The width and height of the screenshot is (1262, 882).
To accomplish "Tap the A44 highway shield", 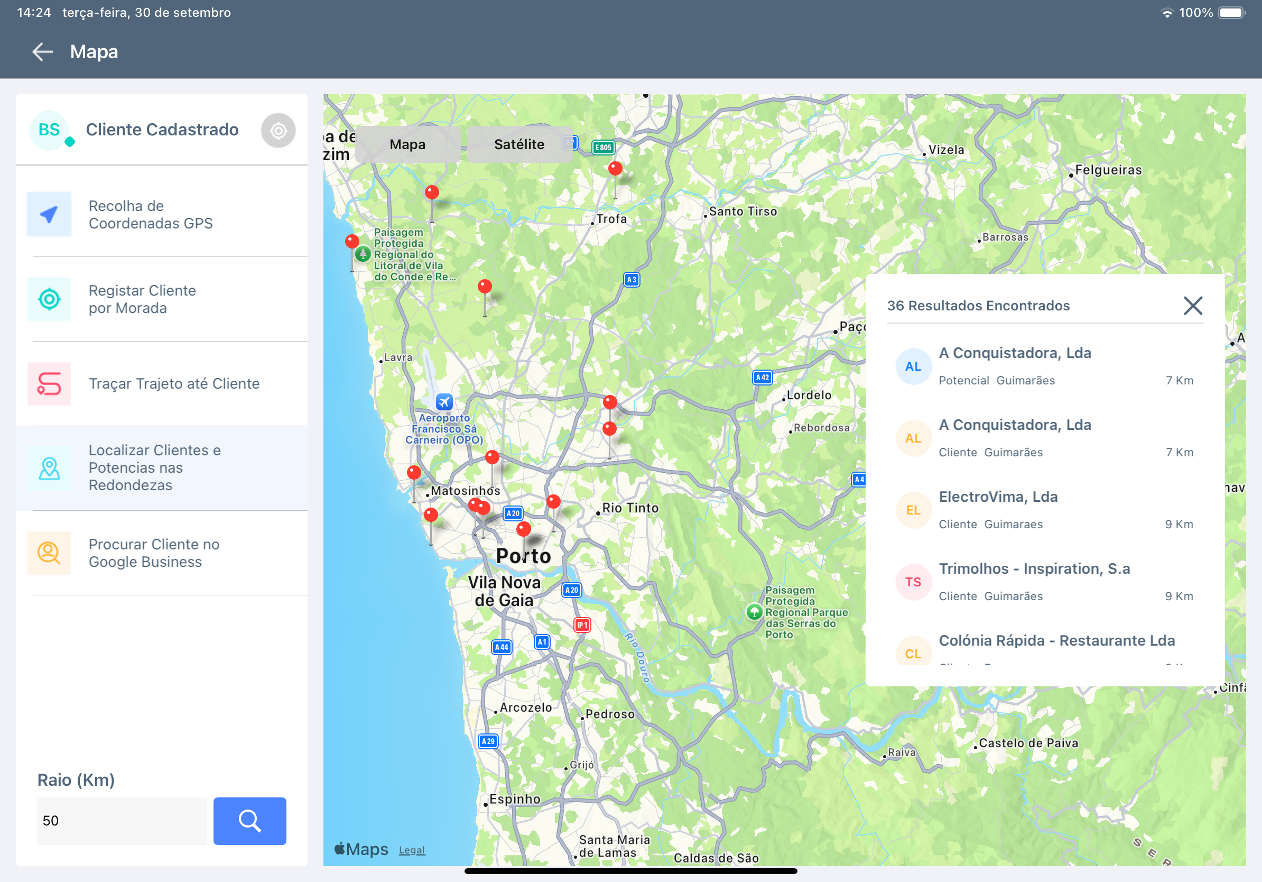I will coord(502,647).
